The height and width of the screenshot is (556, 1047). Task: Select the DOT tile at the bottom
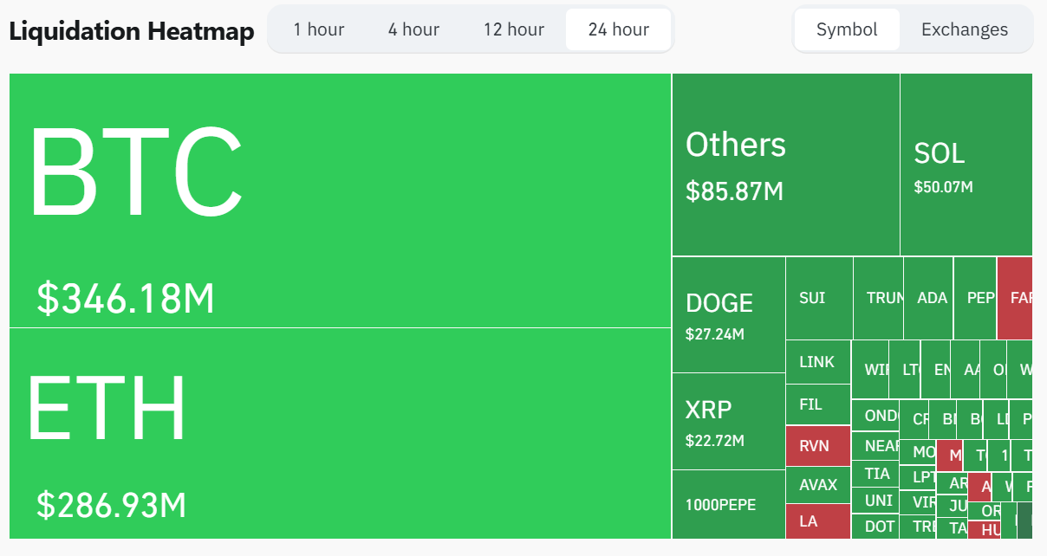click(x=876, y=525)
